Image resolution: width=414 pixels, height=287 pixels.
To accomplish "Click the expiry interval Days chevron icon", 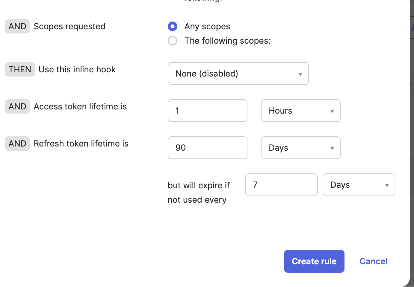I will [387, 185].
